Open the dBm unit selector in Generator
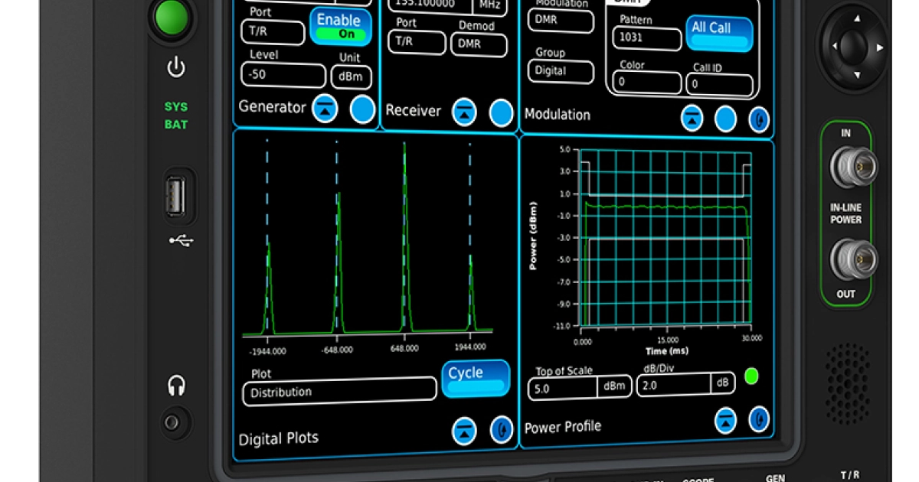The height and width of the screenshot is (482, 919). [x=351, y=77]
